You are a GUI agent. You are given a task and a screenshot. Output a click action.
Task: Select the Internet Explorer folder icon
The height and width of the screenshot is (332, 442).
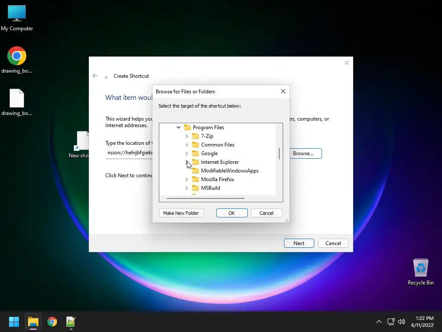point(196,162)
